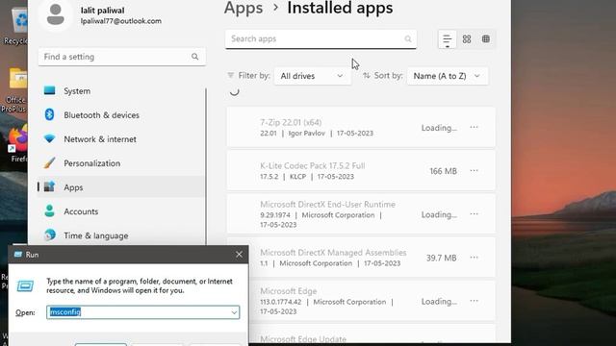Viewport: 616px width, 346px height.
Task: Expand the Run dialog Open history dropdown
Action: [234, 312]
